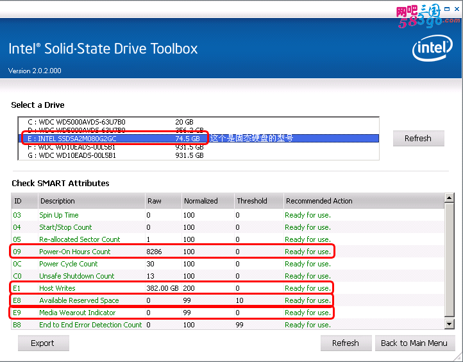
Task: Click the 382.00 GB raw value
Action: click(162, 288)
